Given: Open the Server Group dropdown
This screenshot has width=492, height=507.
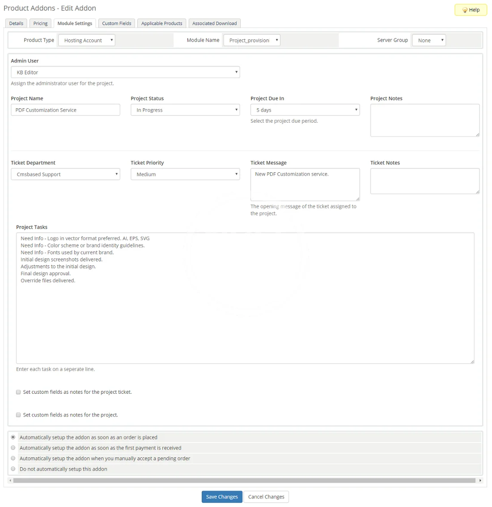Looking at the screenshot, I should [x=428, y=40].
